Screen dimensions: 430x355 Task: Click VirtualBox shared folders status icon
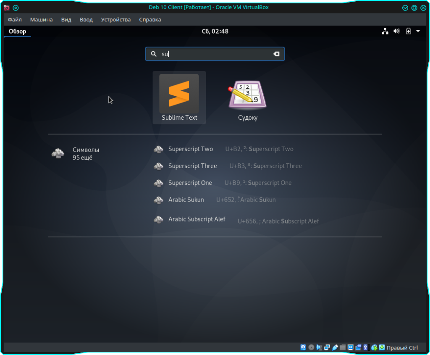pos(343,347)
